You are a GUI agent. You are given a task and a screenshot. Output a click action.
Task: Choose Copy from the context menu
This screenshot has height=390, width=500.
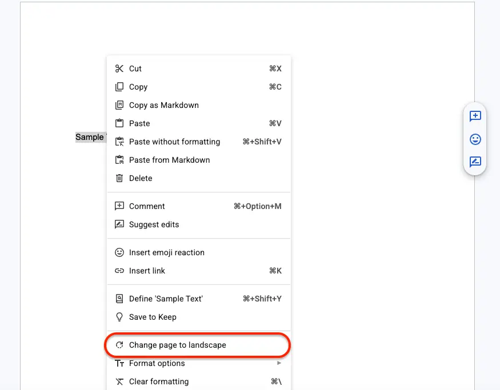tap(139, 87)
